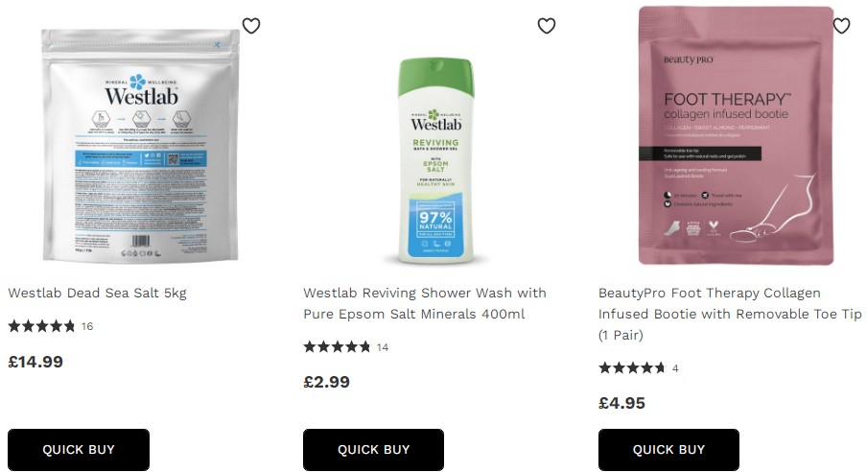The height and width of the screenshot is (472, 867).
Task: Open star rating for Dead Sea Salt
Action: (41, 326)
